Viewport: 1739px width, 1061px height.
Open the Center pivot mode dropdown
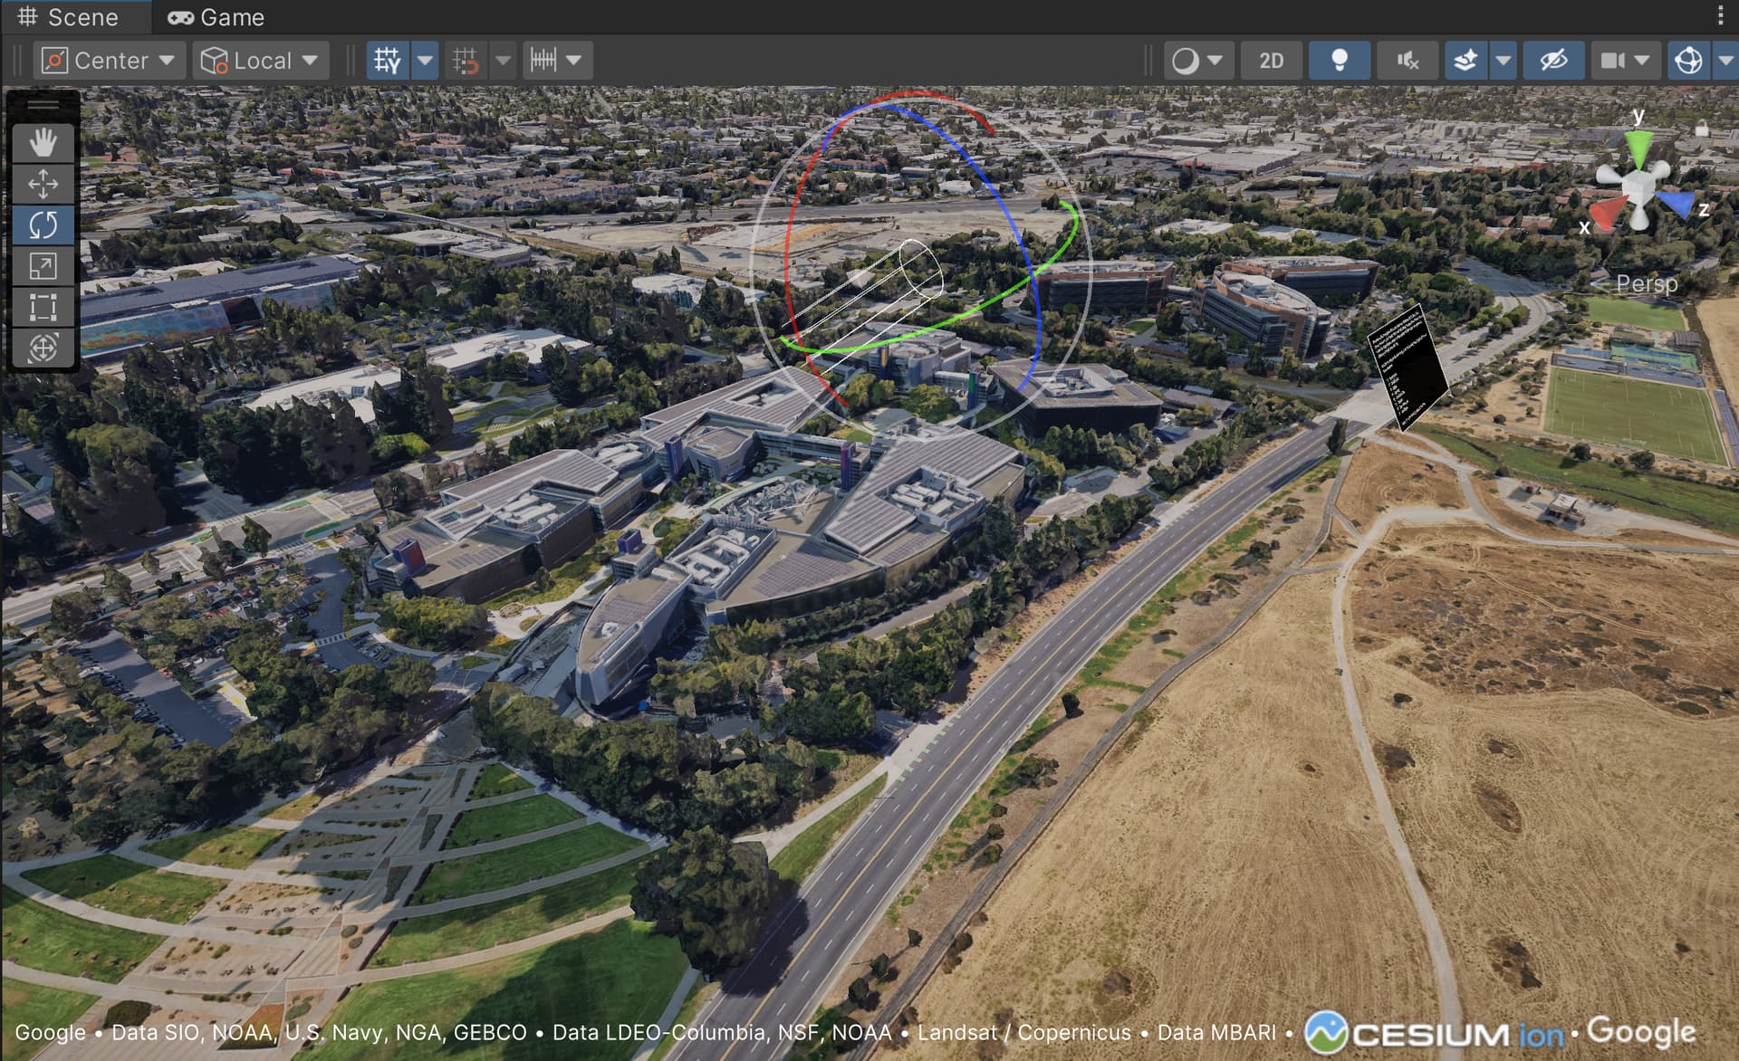coord(109,61)
